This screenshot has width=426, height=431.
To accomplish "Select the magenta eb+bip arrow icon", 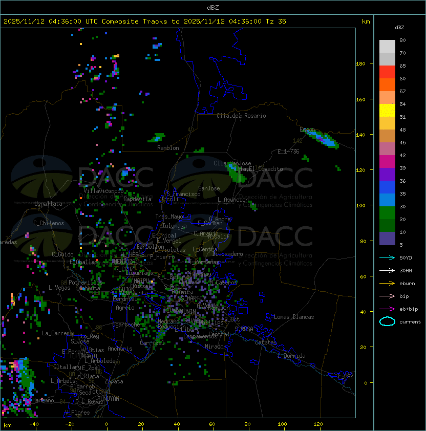I will pyautogui.click(x=387, y=309).
